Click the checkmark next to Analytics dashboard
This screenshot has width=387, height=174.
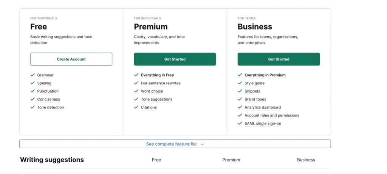240,107
